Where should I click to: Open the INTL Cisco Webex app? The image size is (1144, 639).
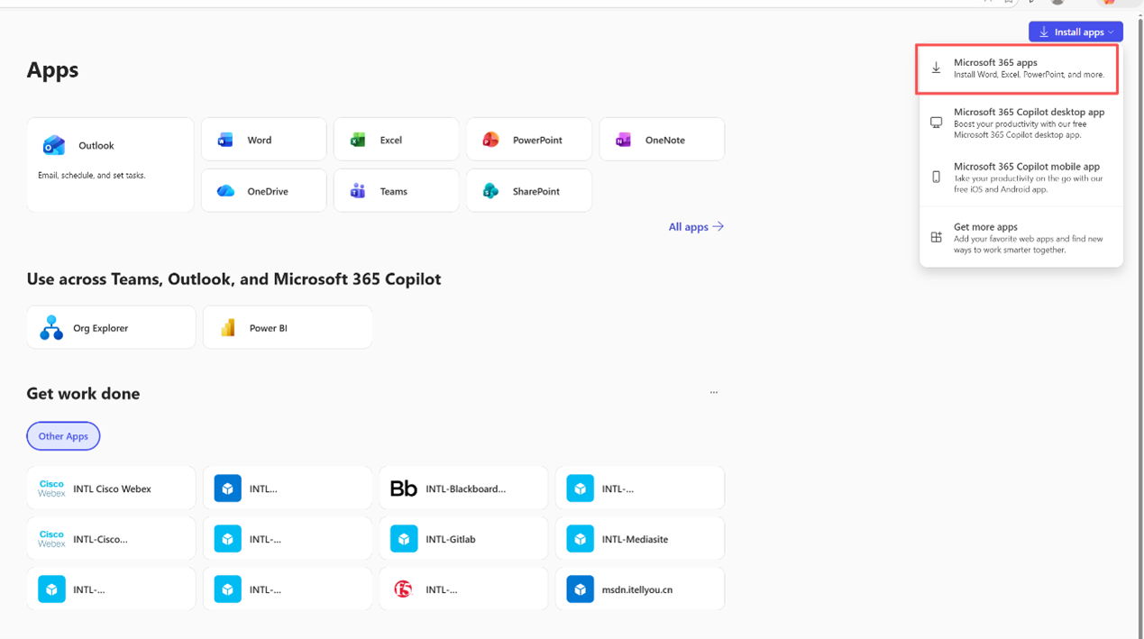(111, 488)
